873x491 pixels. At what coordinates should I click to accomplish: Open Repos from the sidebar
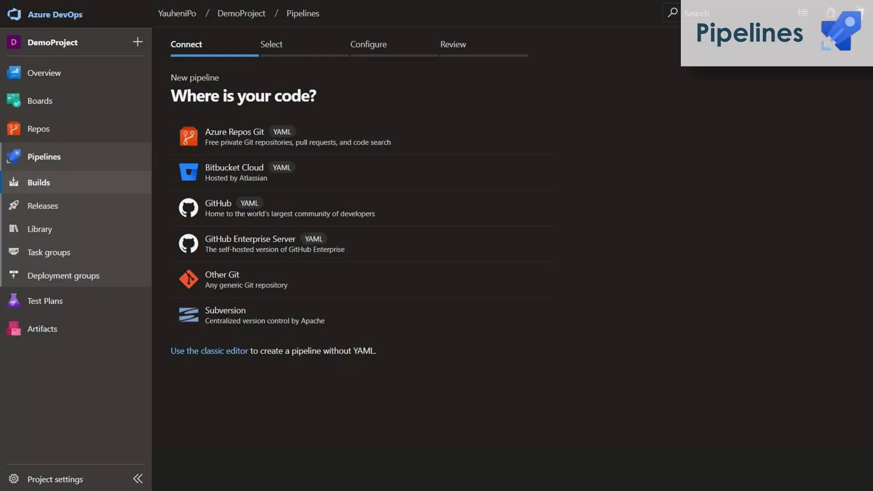coord(38,129)
